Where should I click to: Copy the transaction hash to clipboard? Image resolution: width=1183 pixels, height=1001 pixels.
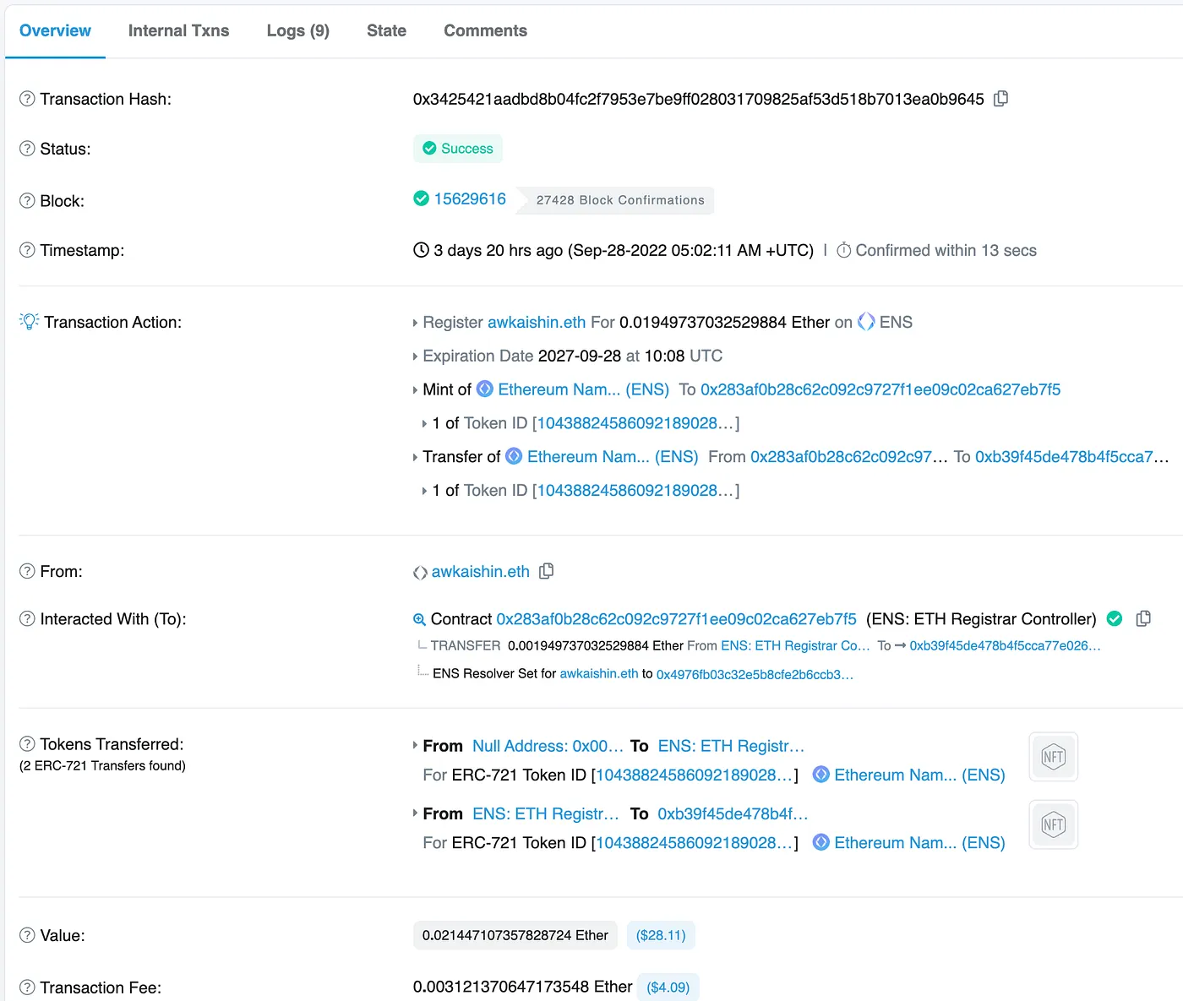tap(1001, 99)
